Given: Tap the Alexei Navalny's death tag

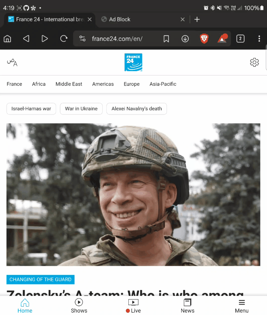Looking at the screenshot, I should click(x=136, y=109).
